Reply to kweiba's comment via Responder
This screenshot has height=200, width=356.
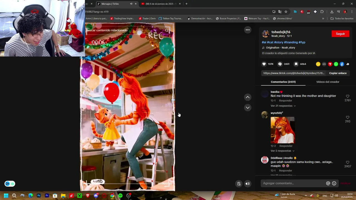pyautogui.click(x=286, y=101)
